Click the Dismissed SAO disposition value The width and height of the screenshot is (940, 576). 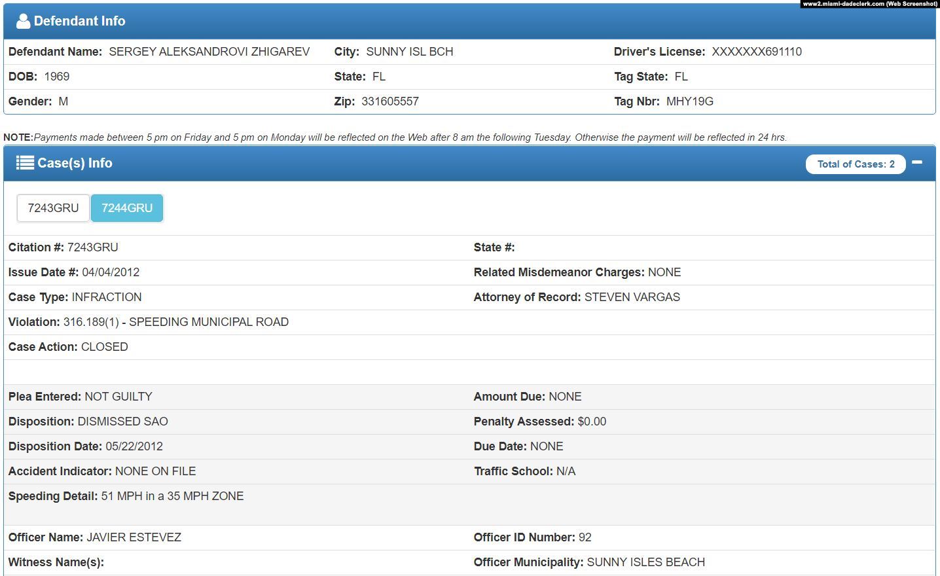click(x=122, y=422)
